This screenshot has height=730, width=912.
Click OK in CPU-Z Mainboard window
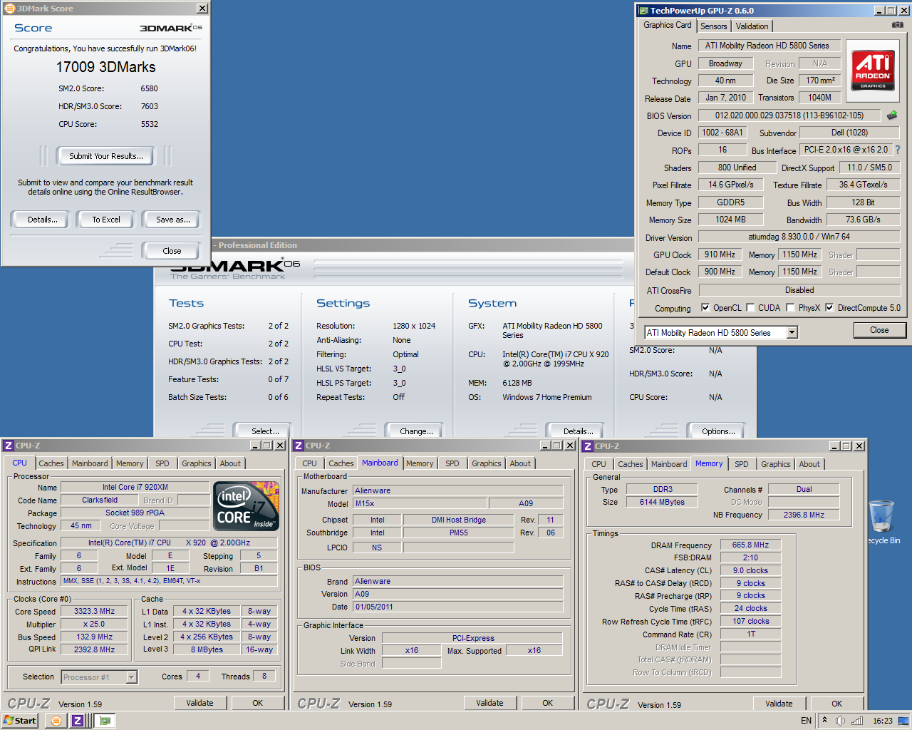point(547,703)
